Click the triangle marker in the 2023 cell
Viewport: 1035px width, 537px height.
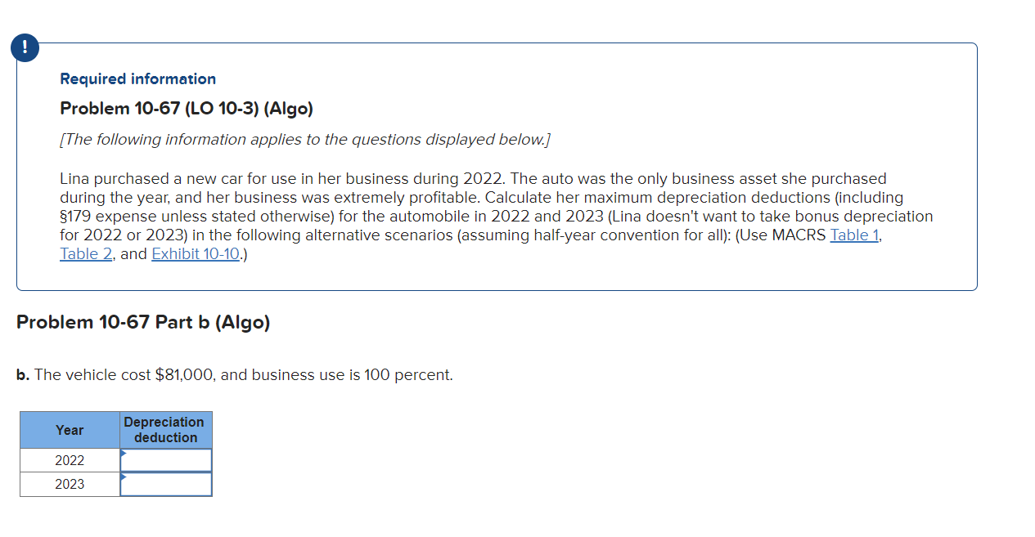(x=124, y=477)
